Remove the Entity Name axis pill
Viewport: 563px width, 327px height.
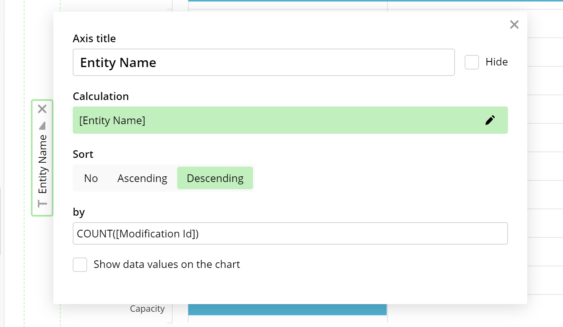(x=42, y=109)
